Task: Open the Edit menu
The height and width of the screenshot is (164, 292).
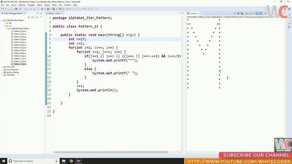Action: click(x=7, y=5)
